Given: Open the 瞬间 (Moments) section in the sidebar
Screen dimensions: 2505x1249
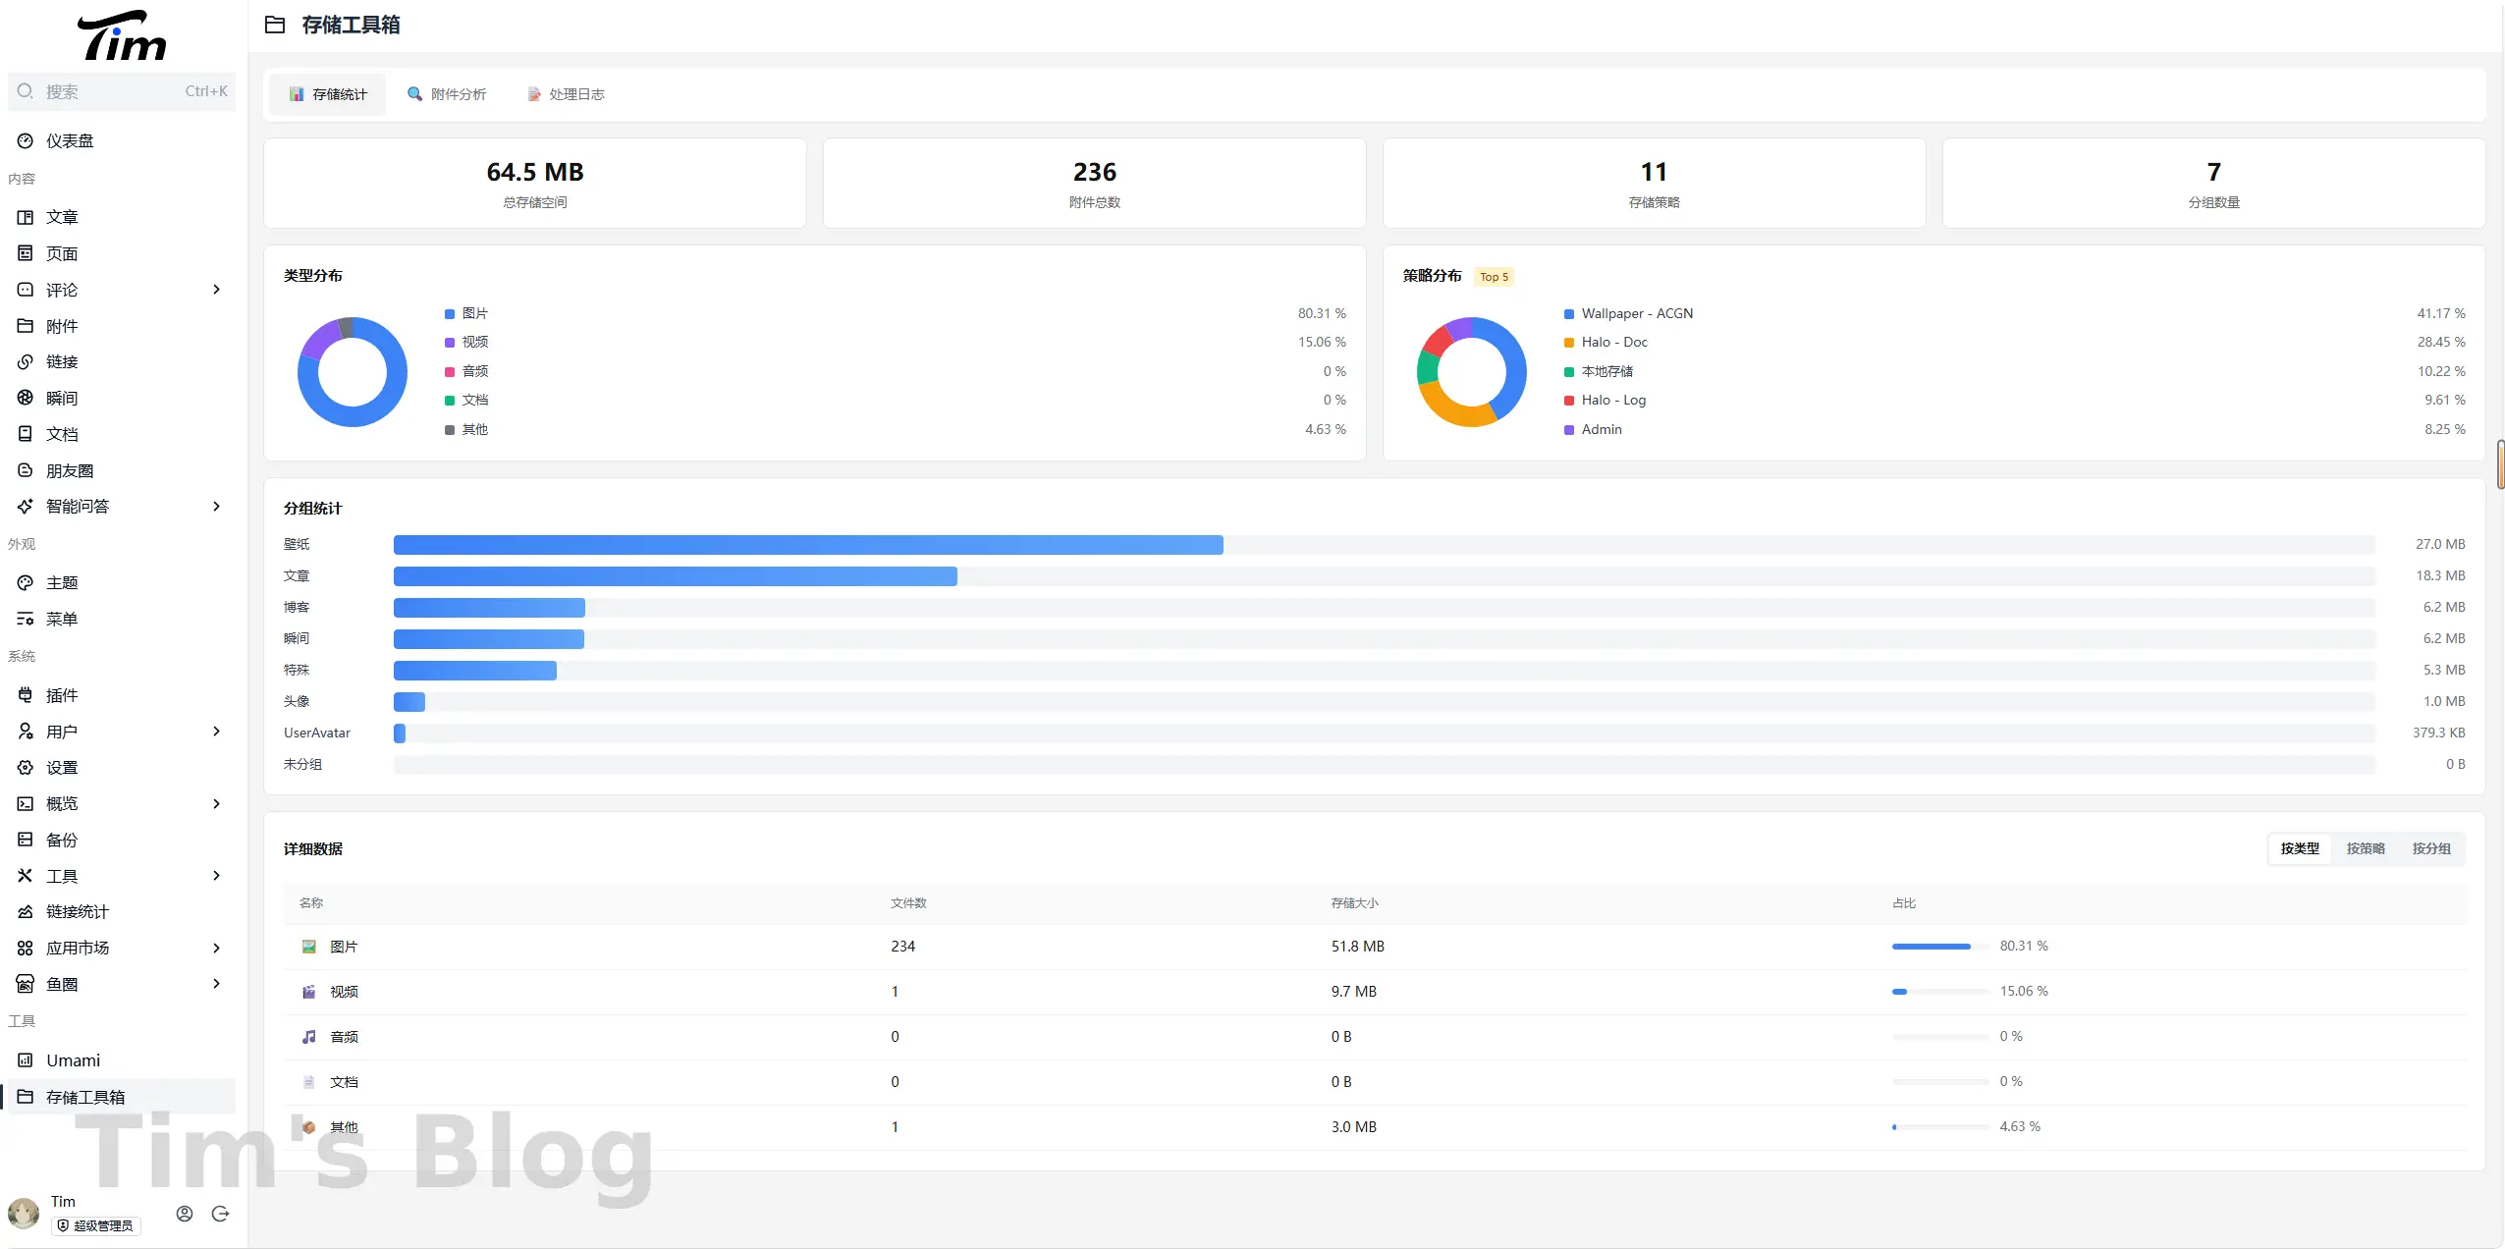Looking at the screenshot, I should tap(61, 398).
